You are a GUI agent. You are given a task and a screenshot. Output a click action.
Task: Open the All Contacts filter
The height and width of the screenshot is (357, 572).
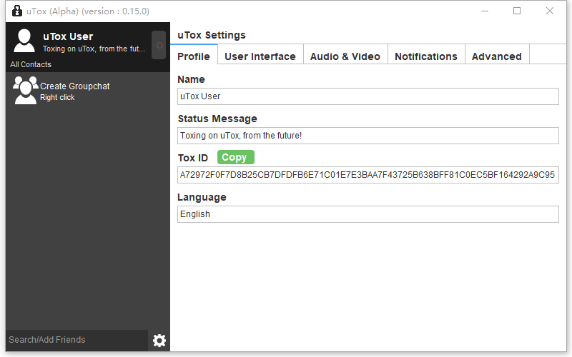[x=31, y=64]
